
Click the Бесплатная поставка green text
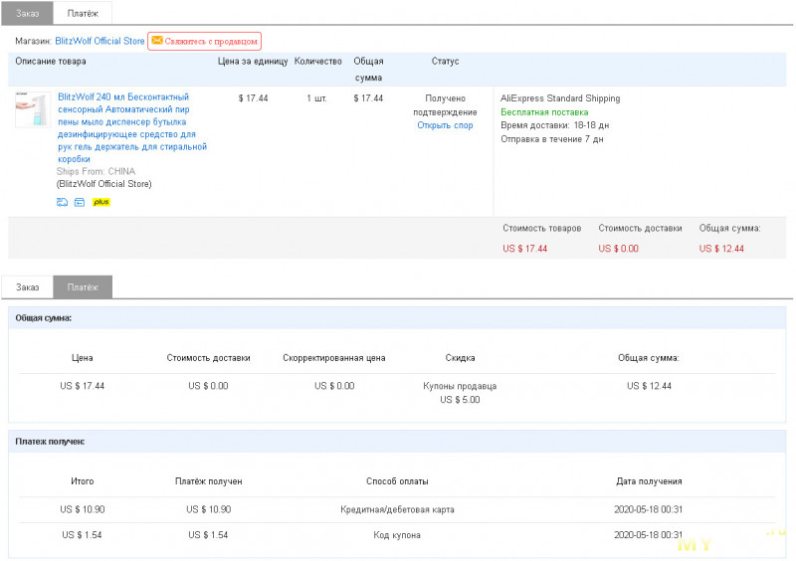[544, 112]
